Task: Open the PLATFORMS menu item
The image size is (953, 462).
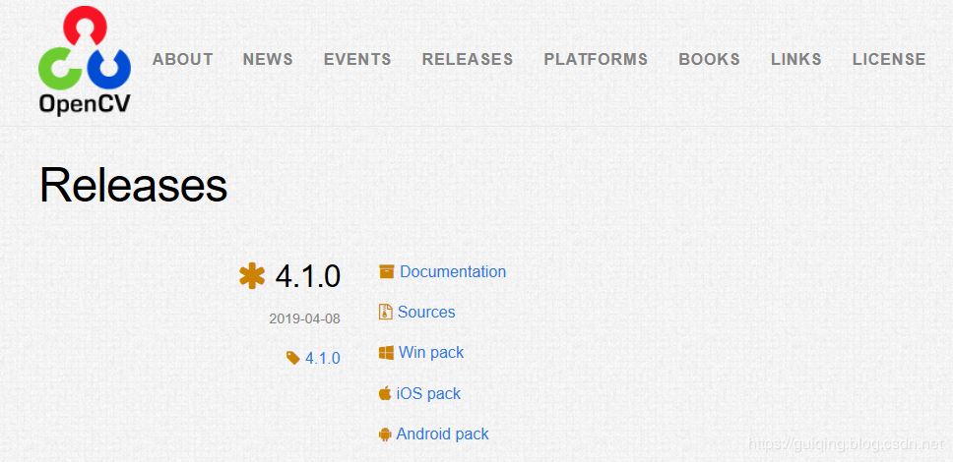Action: click(596, 59)
